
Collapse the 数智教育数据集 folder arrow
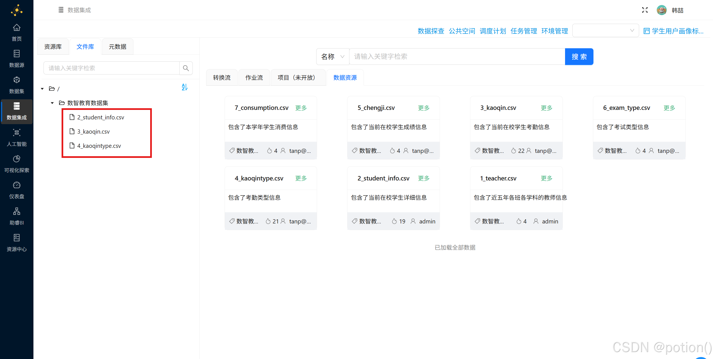pos(52,103)
